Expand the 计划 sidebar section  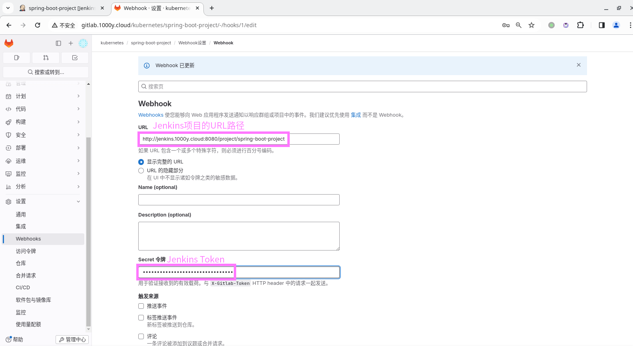(43, 96)
